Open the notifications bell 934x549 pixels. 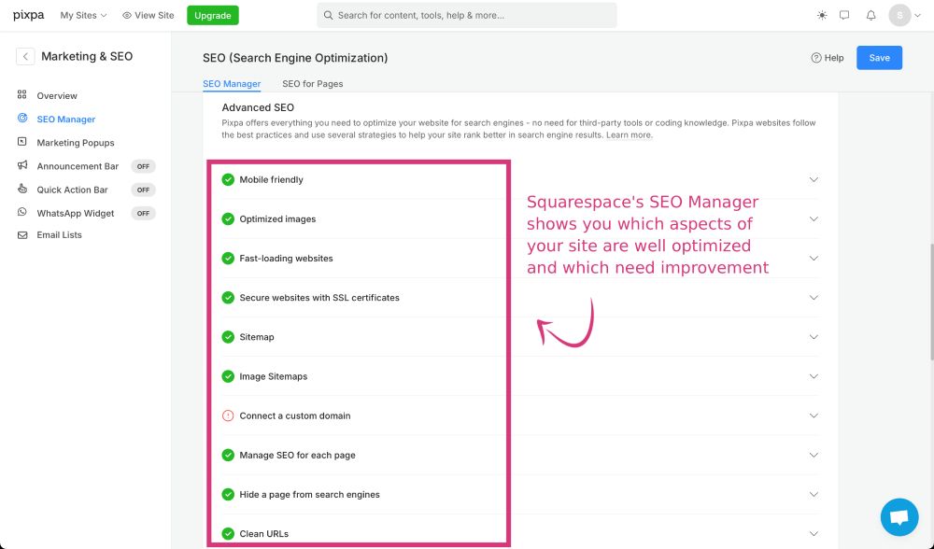[x=870, y=16]
